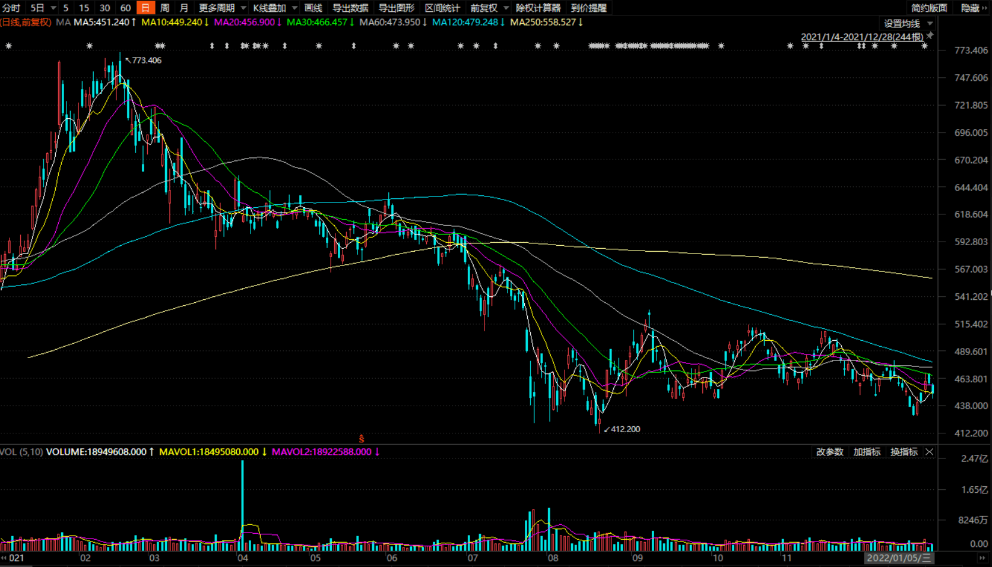Click 导出图形 to export chart image
992x567 pixels.
click(x=397, y=8)
